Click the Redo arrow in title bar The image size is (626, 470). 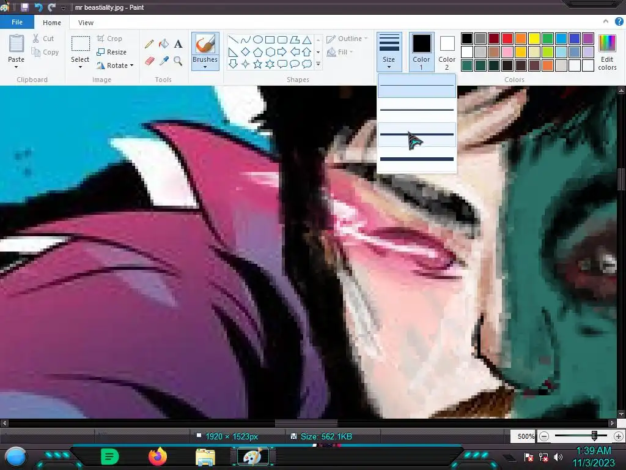click(51, 7)
